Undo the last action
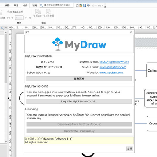Screen dimensions: 157x157 click(x=92, y=6)
